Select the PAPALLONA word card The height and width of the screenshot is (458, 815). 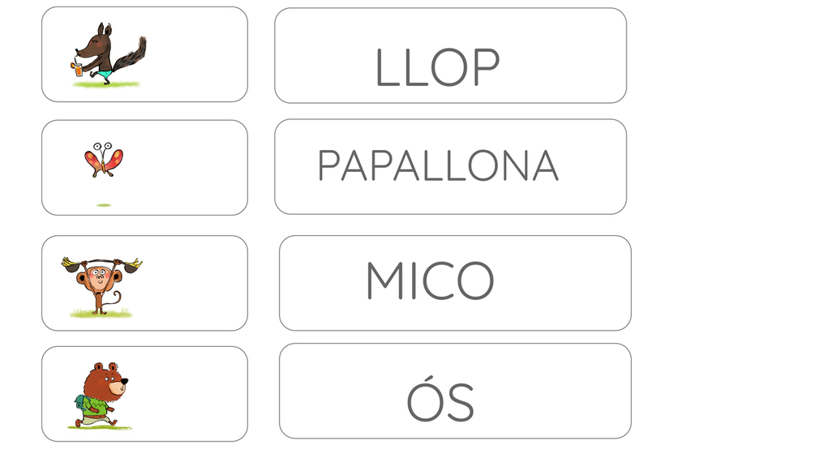(451, 167)
